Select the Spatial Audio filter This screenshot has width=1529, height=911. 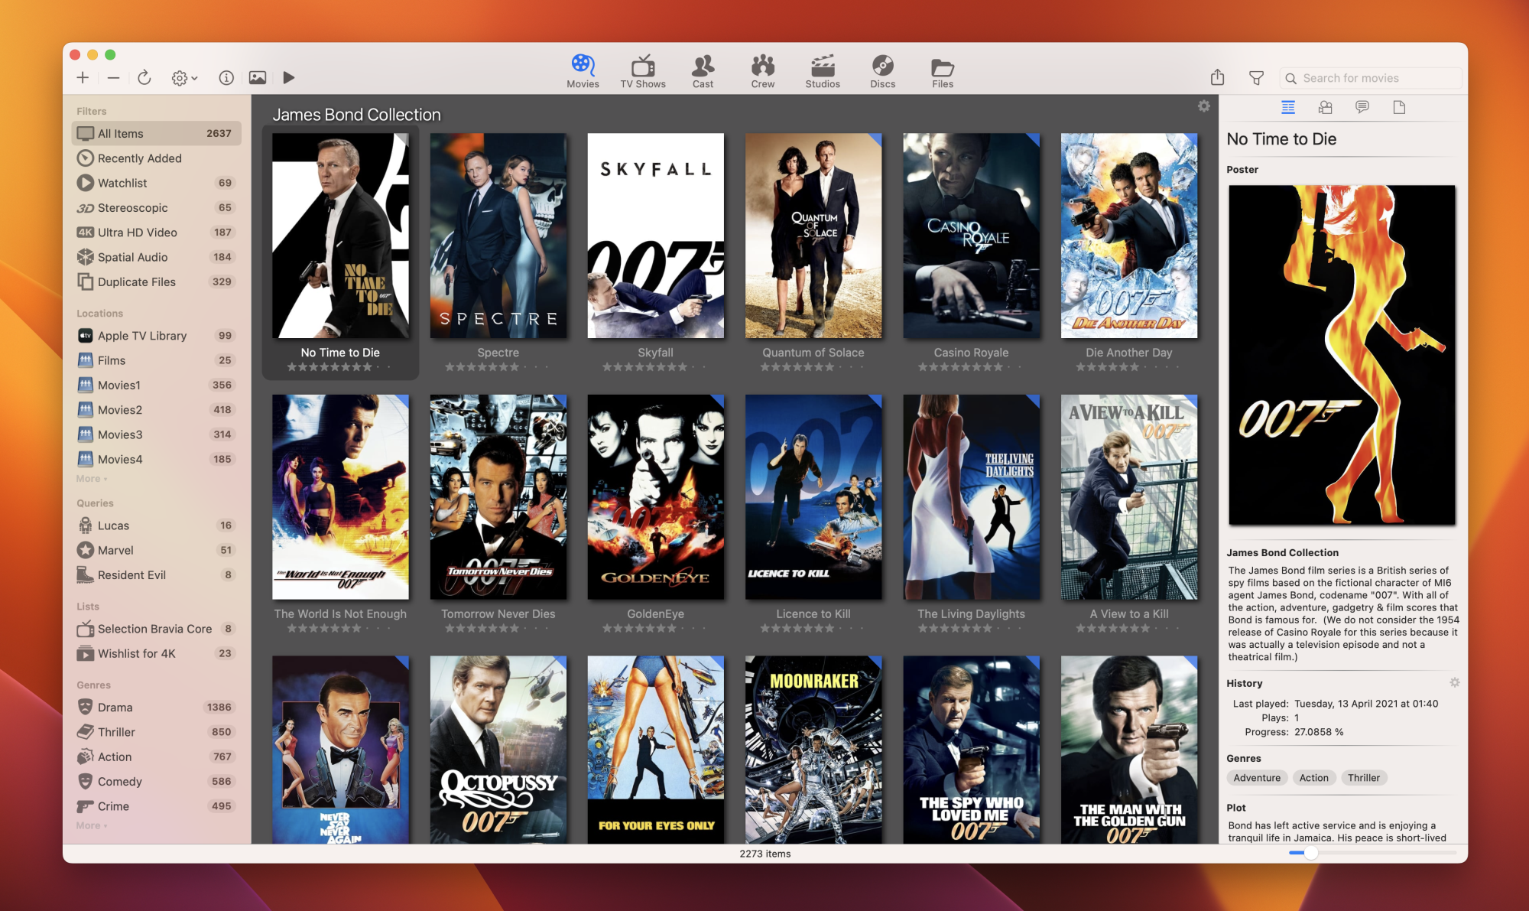click(x=157, y=257)
